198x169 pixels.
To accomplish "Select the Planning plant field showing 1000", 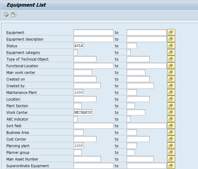I will point(78,146).
